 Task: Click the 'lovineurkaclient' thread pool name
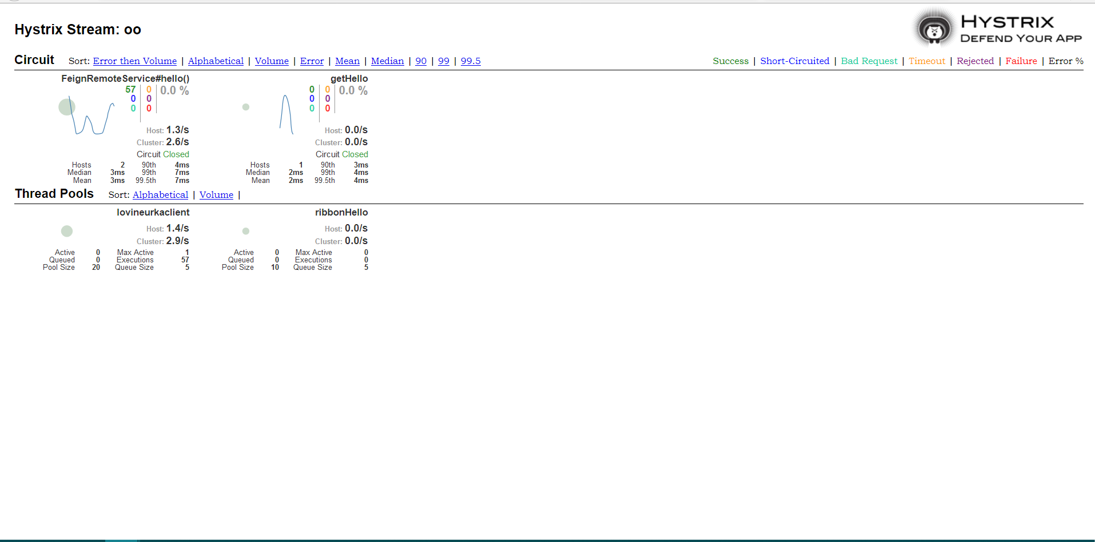pos(153,212)
